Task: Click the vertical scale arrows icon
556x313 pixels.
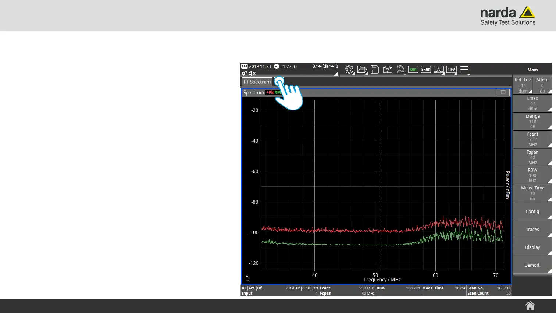Action: pyautogui.click(x=247, y=279)
